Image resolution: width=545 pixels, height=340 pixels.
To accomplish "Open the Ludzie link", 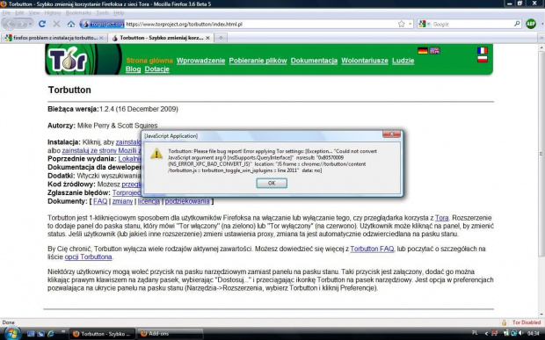I will (x=403, y=61).
